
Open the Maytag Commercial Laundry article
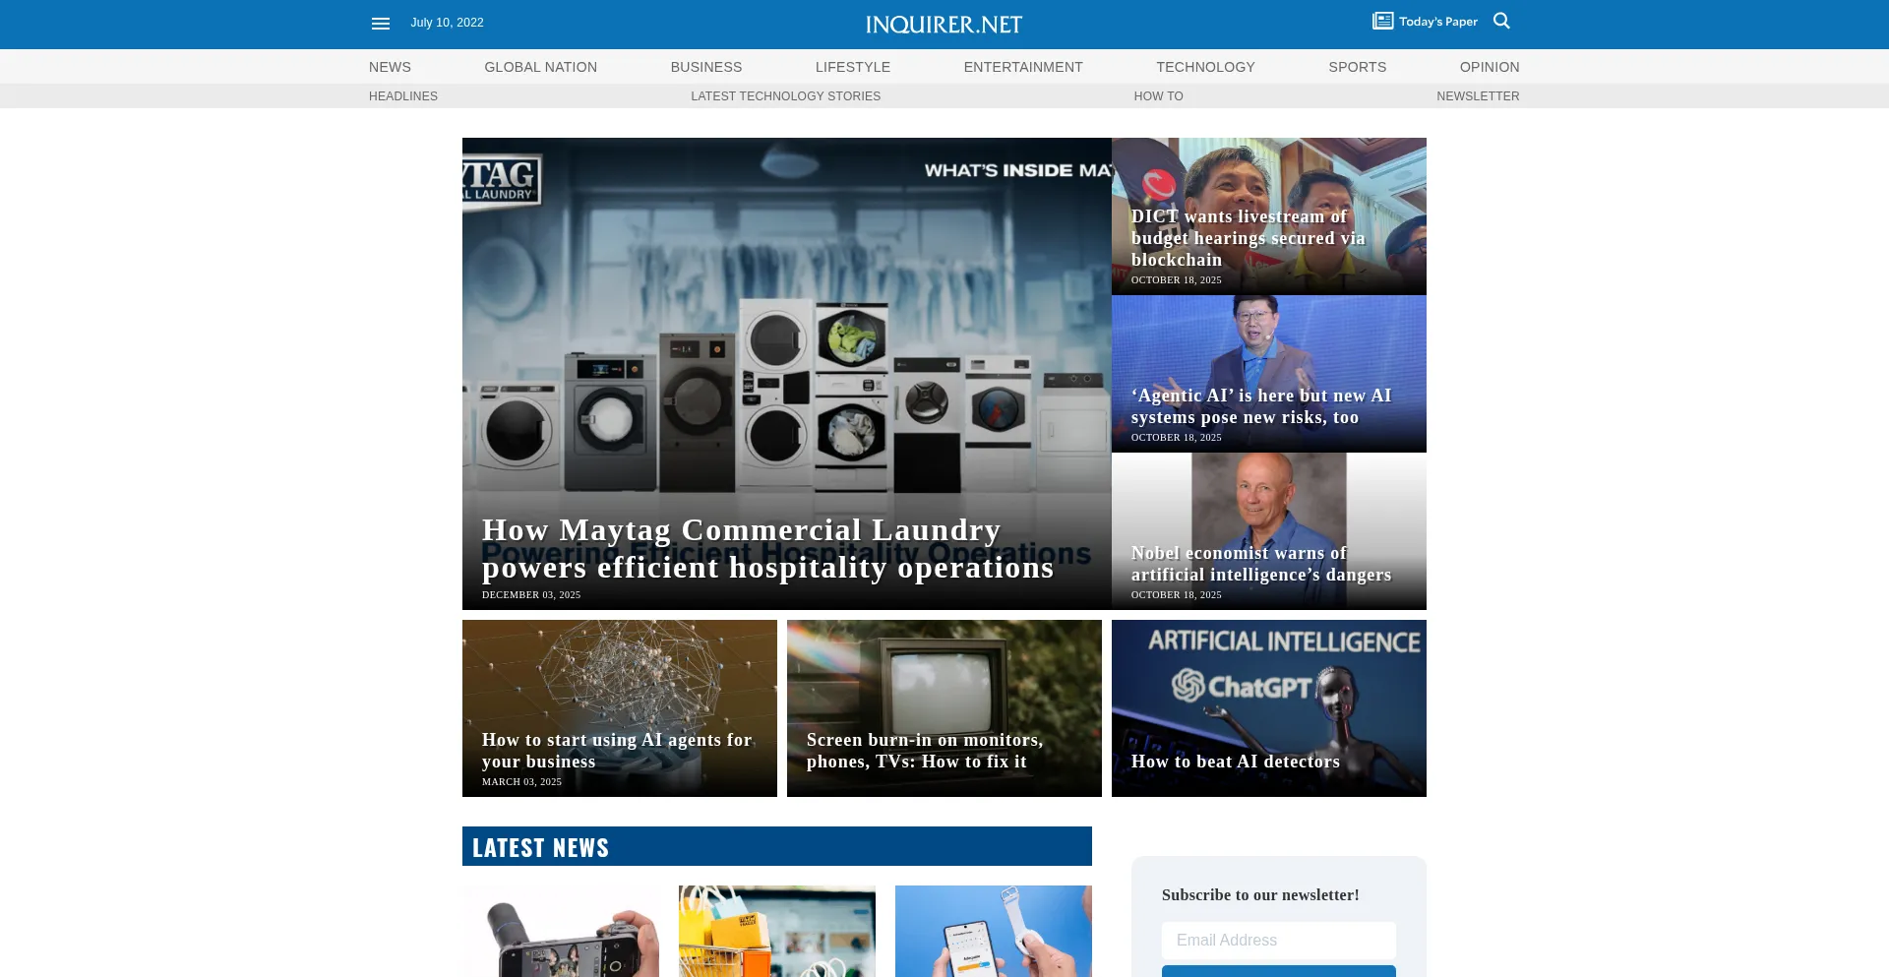(767, 549)
